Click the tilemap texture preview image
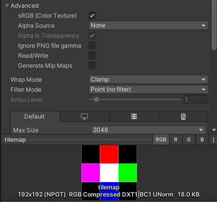 click(109, 173)
